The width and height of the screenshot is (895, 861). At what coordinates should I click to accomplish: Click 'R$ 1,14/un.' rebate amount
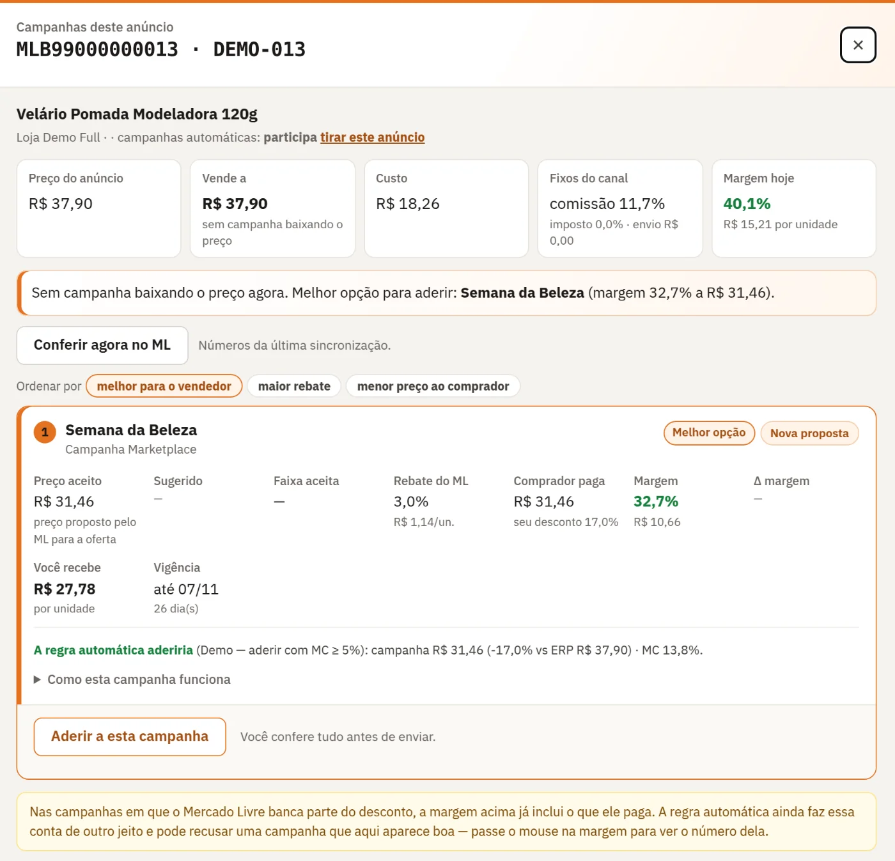click(424, 522)
